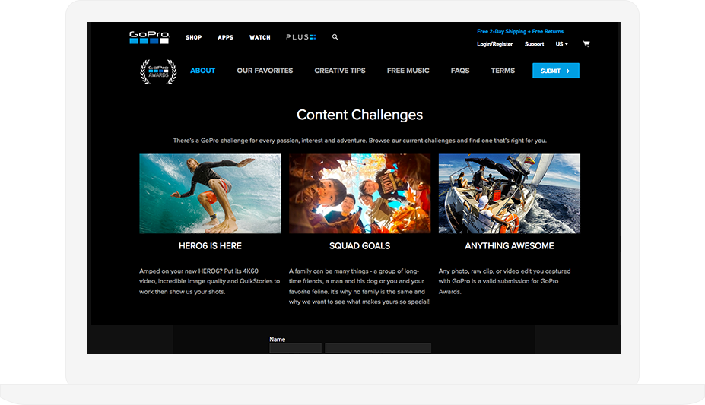Click the Login/Register link
Screen dimensions: 705x405
(x=494, y=44)
